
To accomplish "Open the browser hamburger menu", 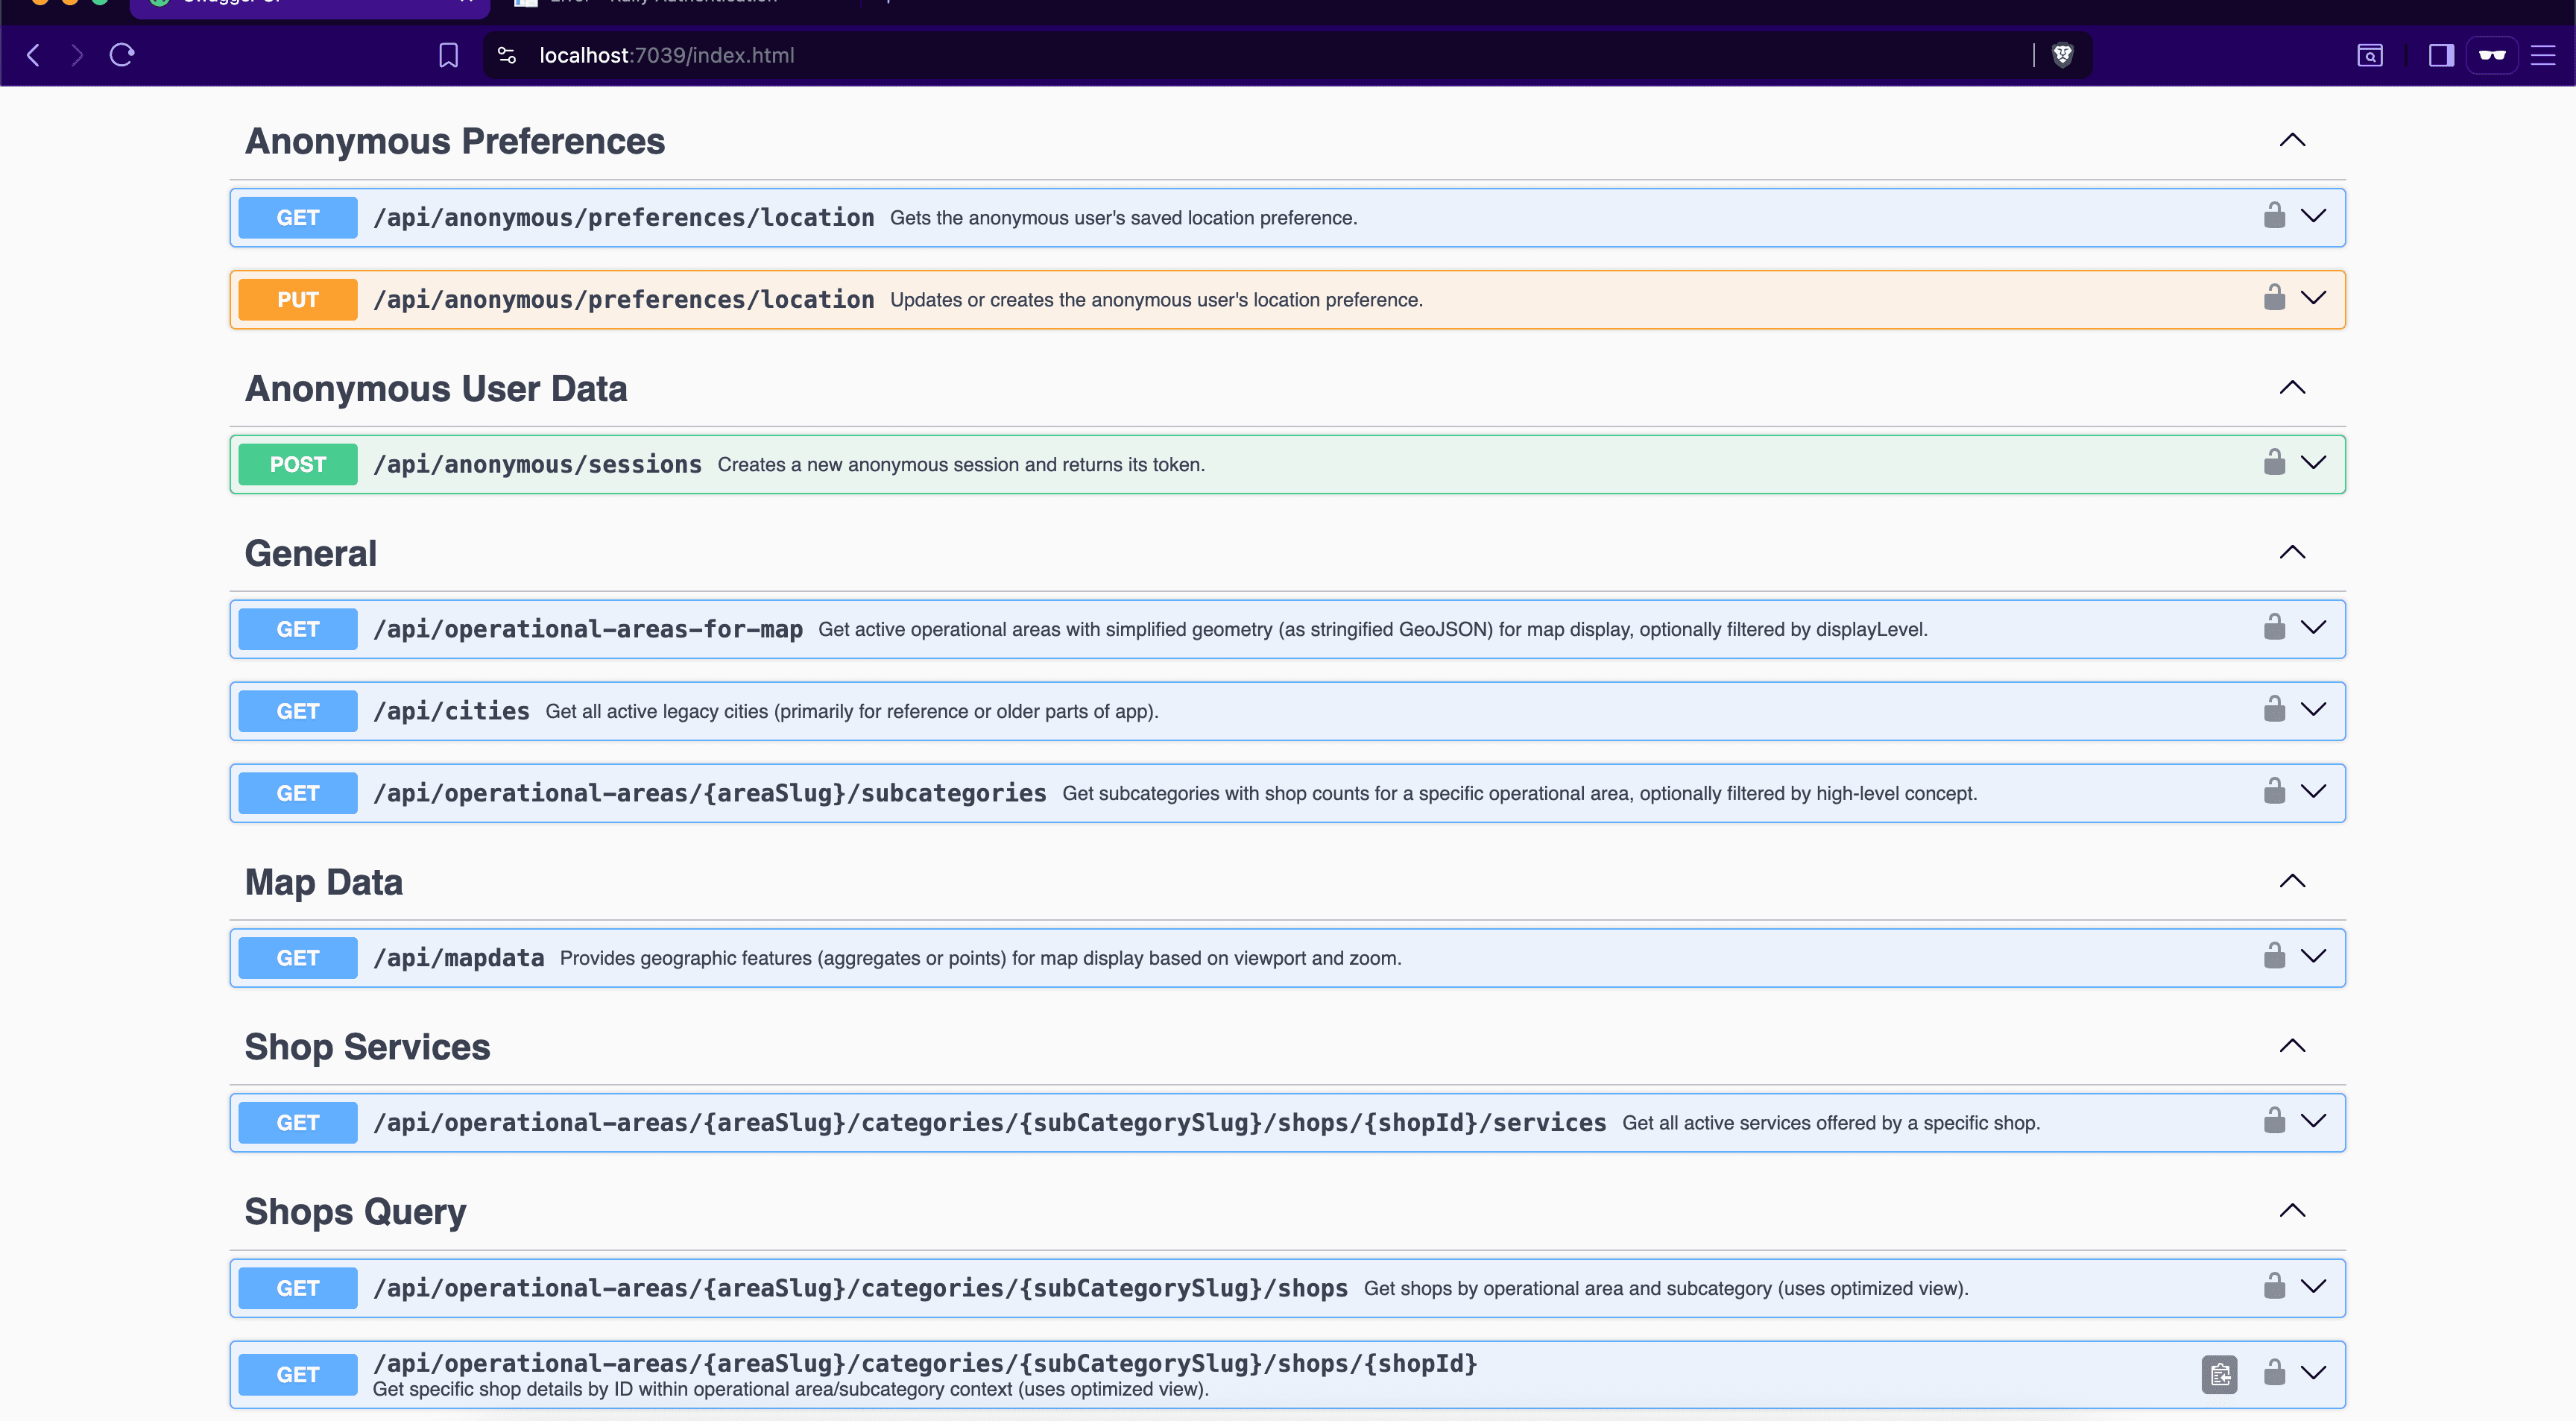I will 2543,55.
